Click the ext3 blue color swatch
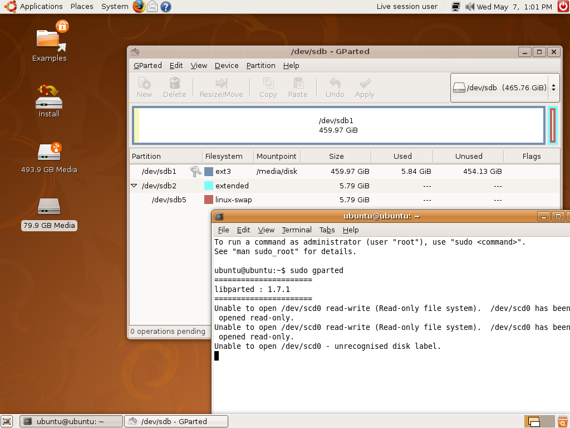The height and width of the screenshot is (428, 570). coord(209,172)
